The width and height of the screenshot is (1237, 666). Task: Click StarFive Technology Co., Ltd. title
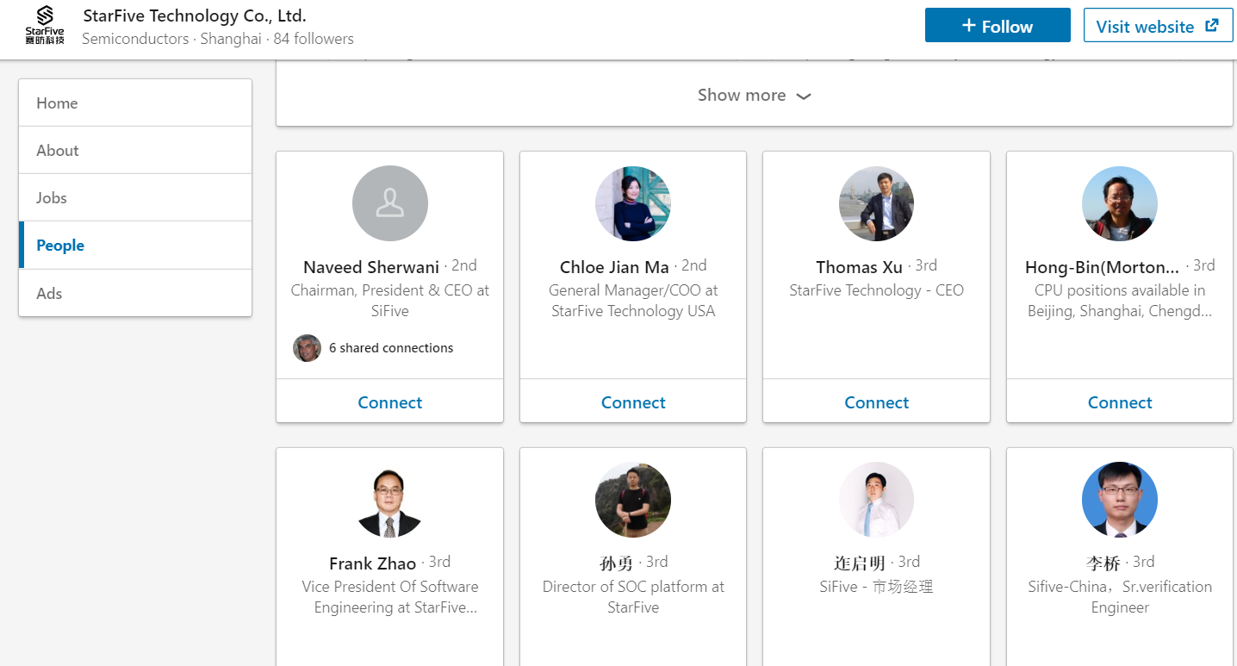point(195,16)
